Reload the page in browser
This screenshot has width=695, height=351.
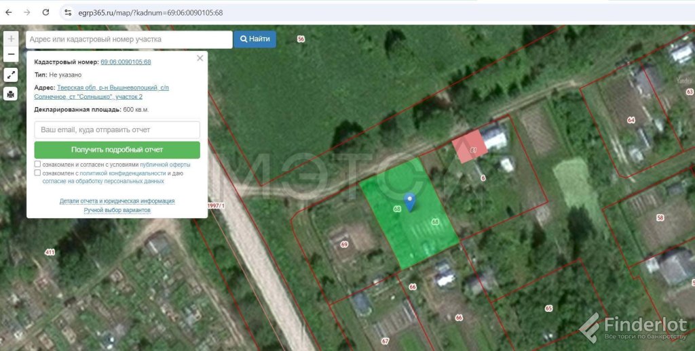pos(45,12)
